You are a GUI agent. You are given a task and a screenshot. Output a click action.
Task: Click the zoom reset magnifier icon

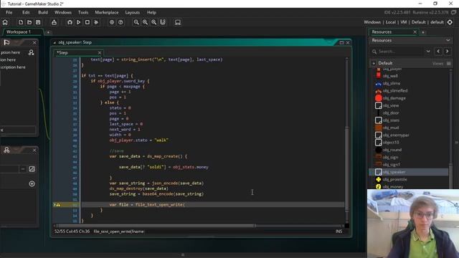[x=145, y=22]
